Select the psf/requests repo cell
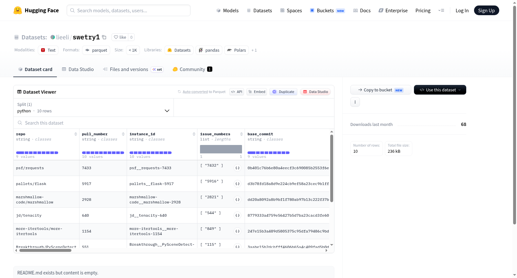The height and width of the screenshot is (278, 517). (x=47, y=168)
